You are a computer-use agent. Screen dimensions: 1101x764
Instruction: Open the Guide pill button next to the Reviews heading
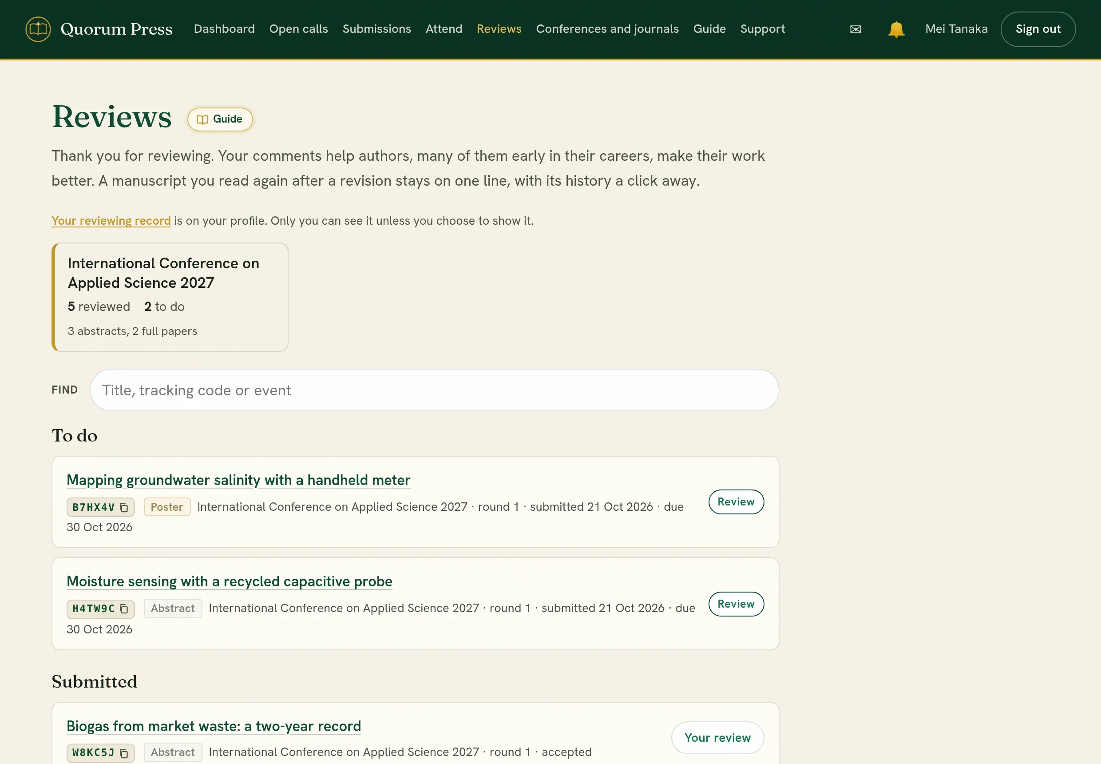pos(220,119)
